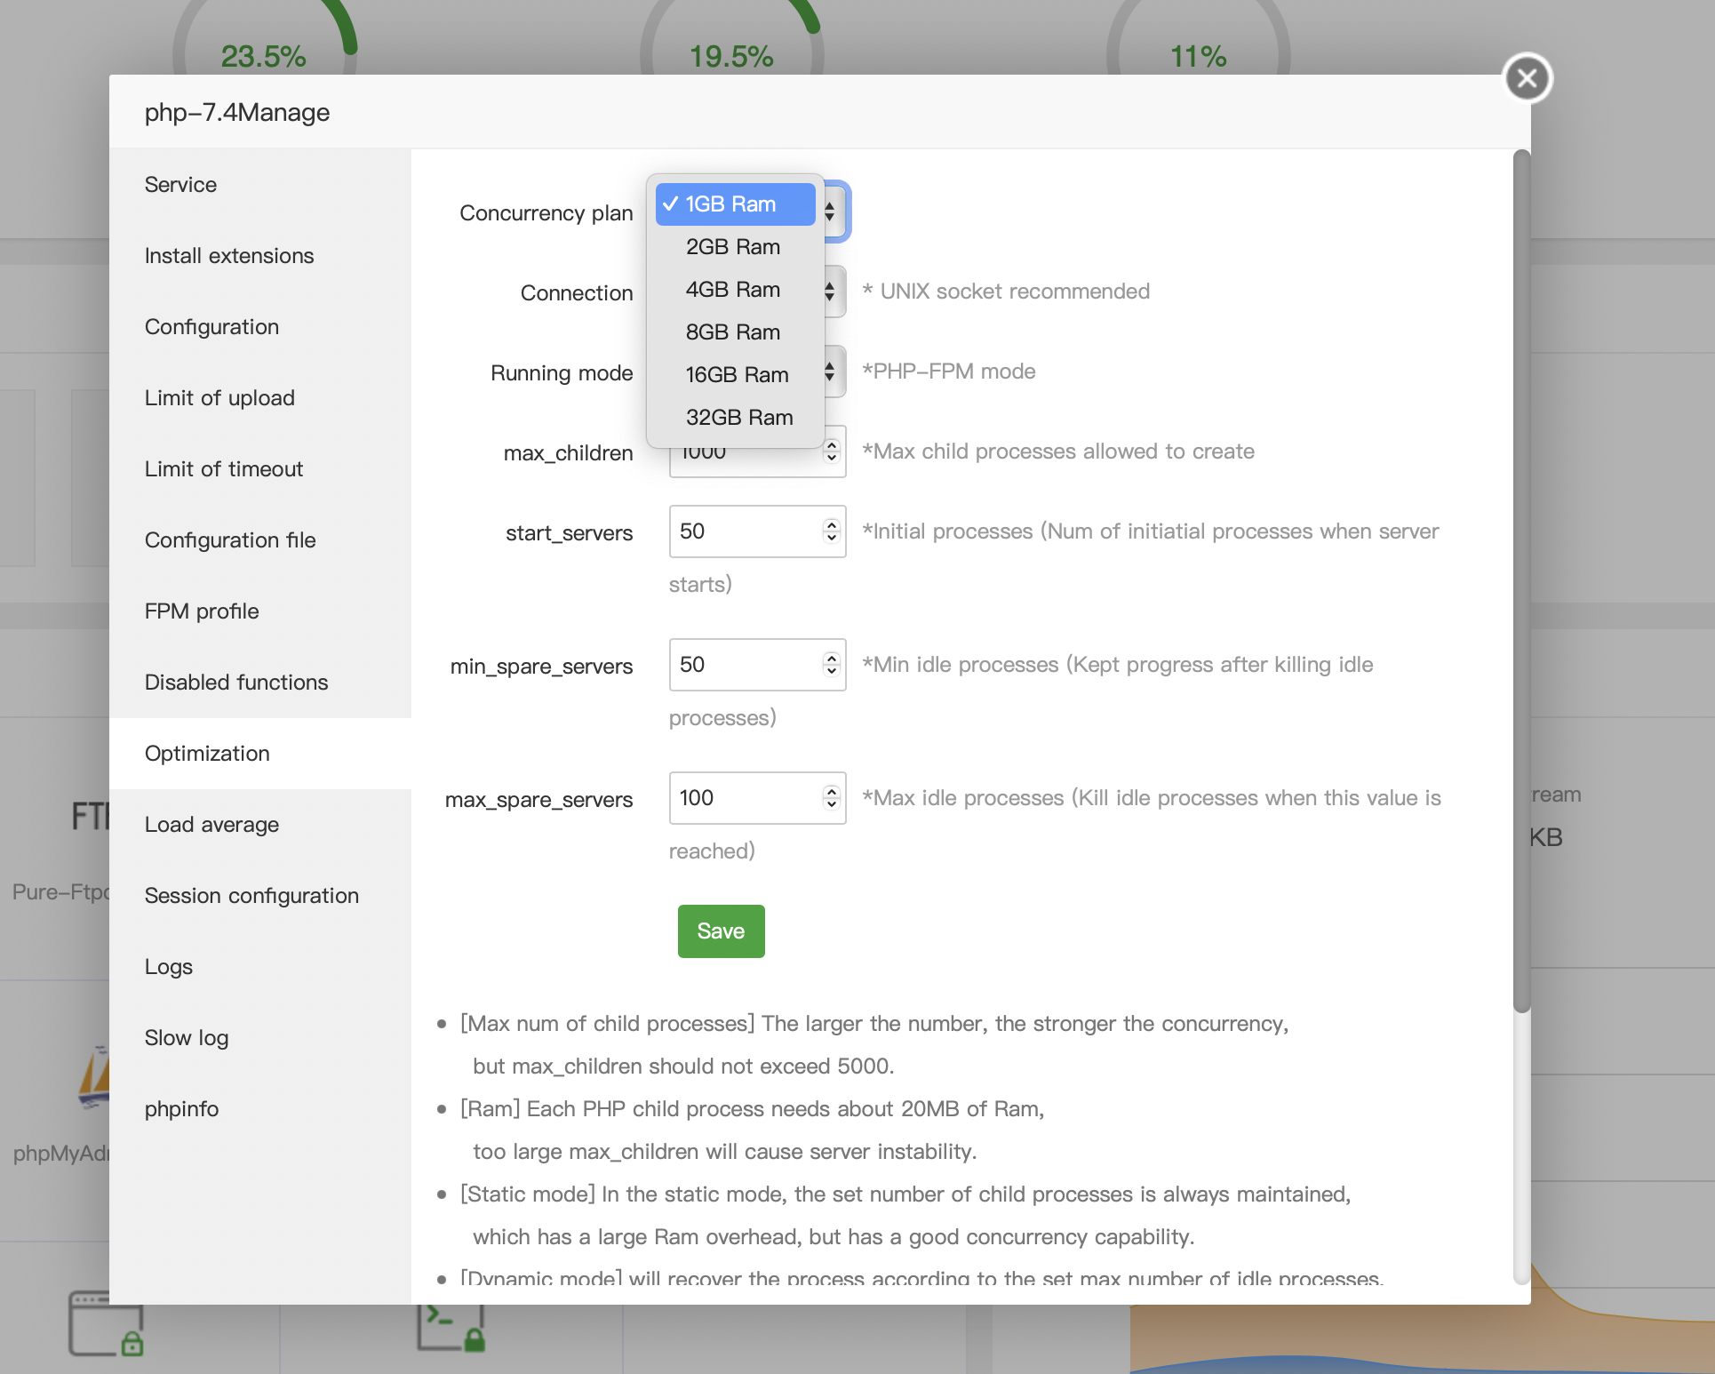The height and width of the screenshot is (1374, 1715).
Task: Choose 8GB Ram option
Action: click(x=735, y=332)
